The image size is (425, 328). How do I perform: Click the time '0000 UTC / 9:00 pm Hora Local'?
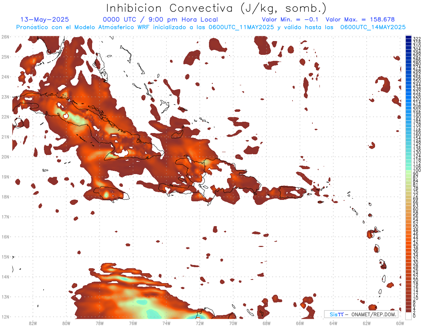click(160, 19)
